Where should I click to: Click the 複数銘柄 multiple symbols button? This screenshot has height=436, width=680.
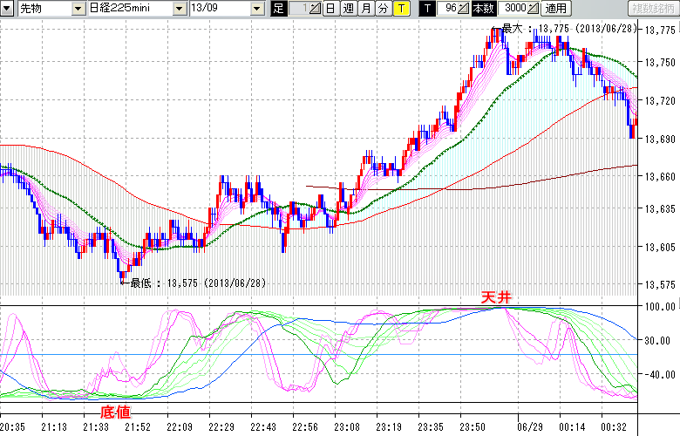tap(654, 9)
